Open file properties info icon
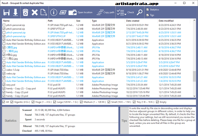 [54, 12]
